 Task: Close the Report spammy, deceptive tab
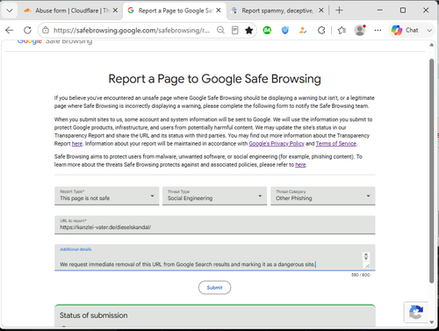[321, 11]
